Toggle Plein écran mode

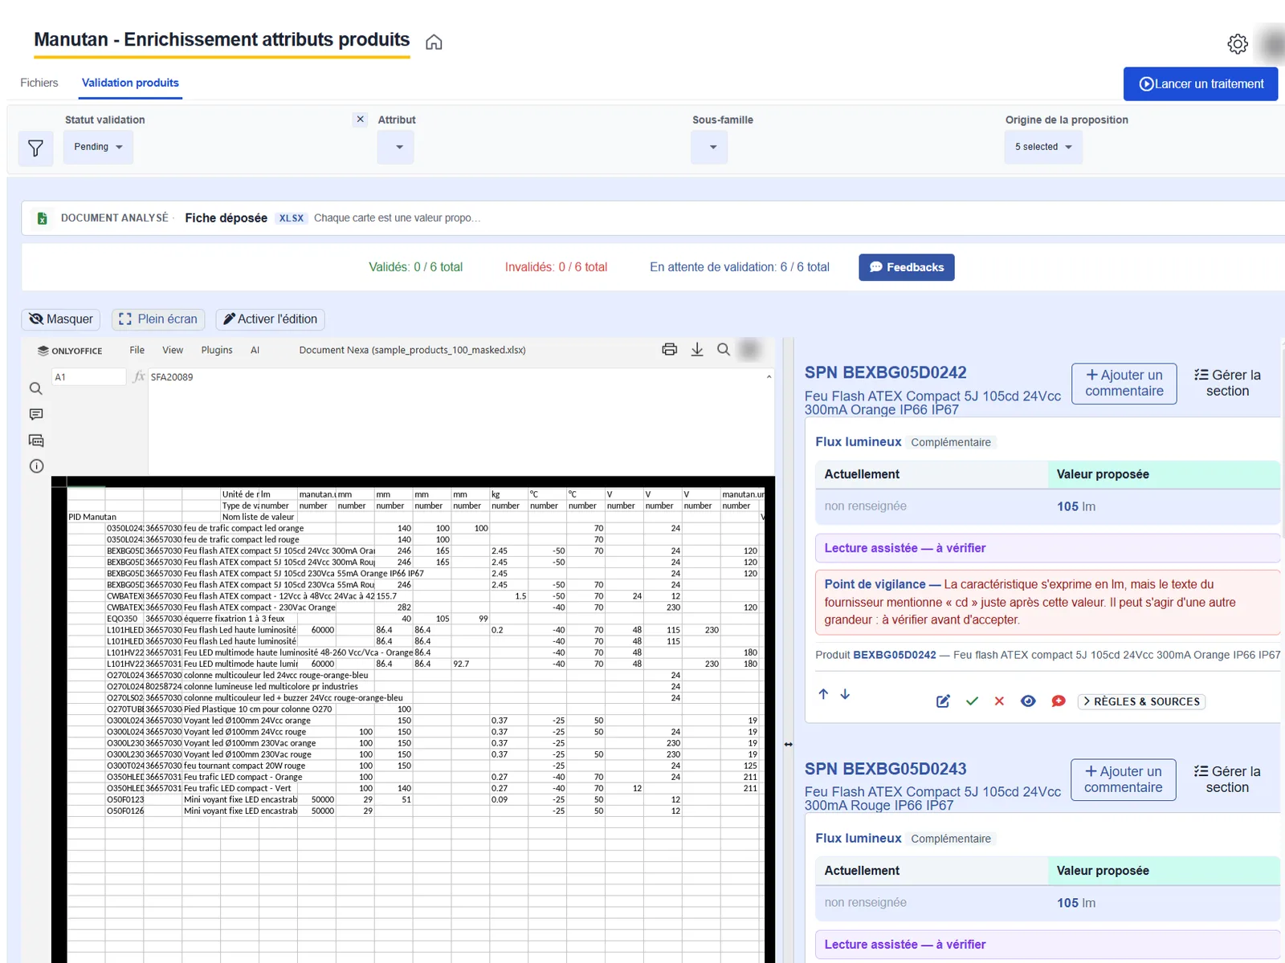click(x=158, y=319)
